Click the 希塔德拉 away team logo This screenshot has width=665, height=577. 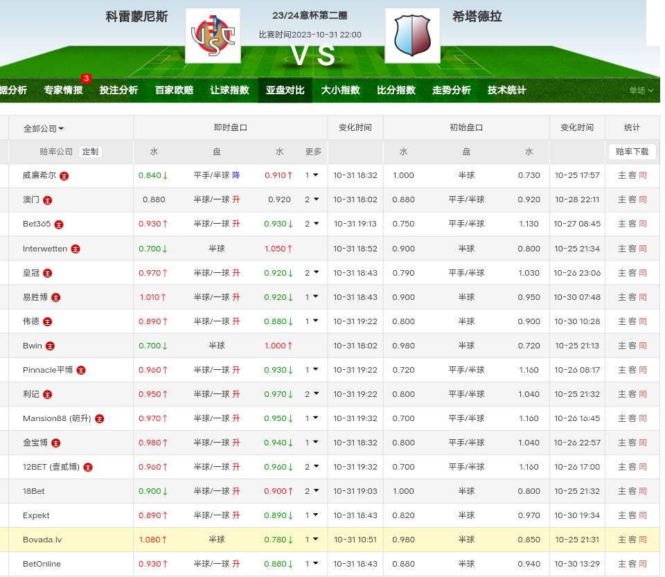412,35
